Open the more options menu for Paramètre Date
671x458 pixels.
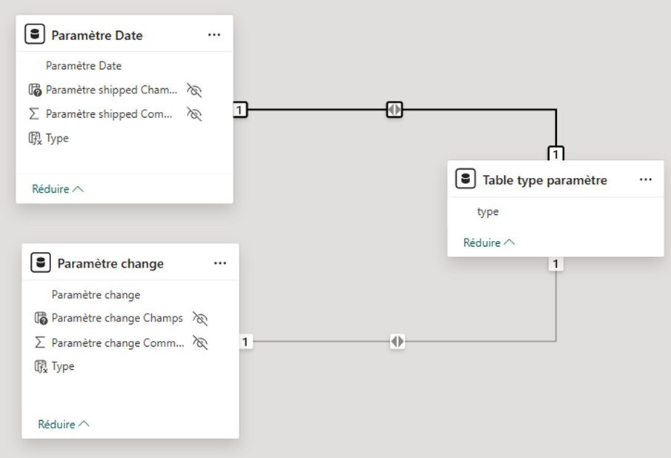coord(214,35)
